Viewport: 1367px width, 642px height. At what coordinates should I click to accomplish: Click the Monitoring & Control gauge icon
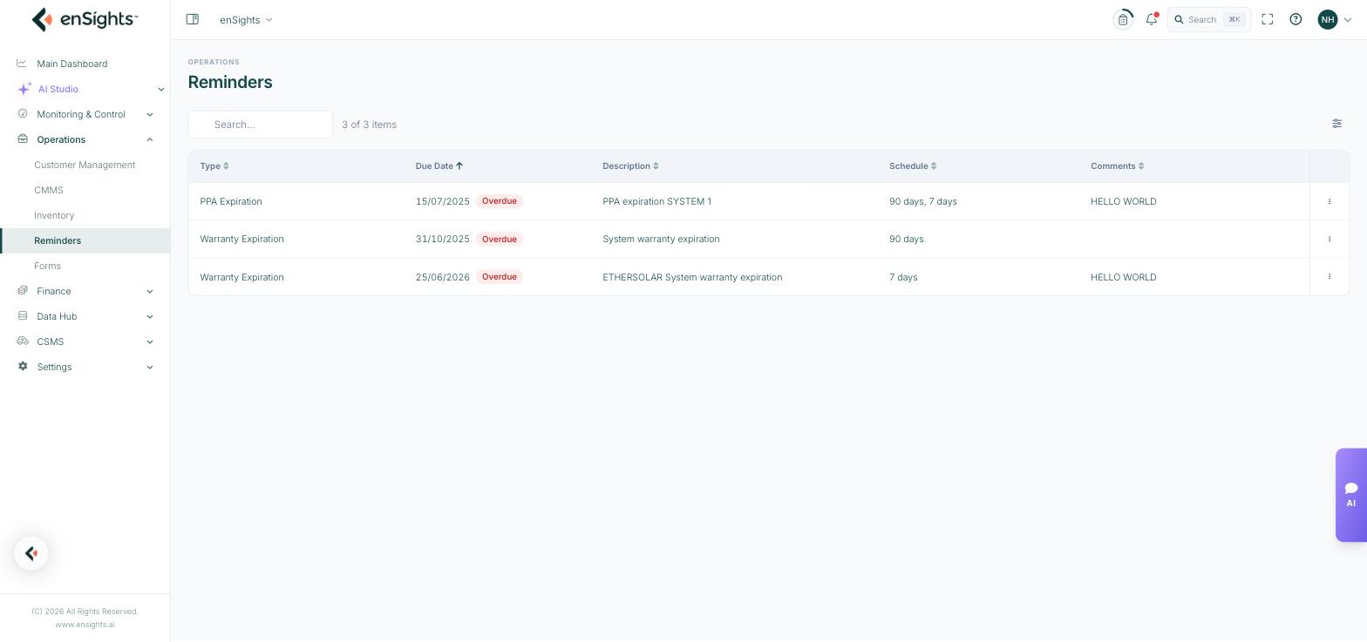point(23,113)
